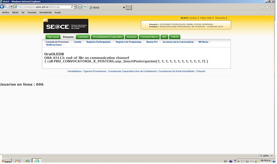Click the vertical page scrollbar
This screenshot has width=277, height=164.
coord(275,85)
